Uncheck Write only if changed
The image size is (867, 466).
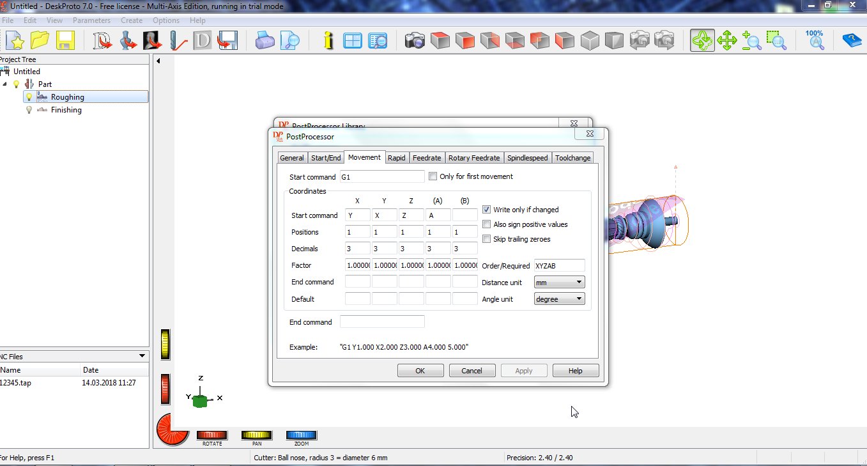click(487, 210)
